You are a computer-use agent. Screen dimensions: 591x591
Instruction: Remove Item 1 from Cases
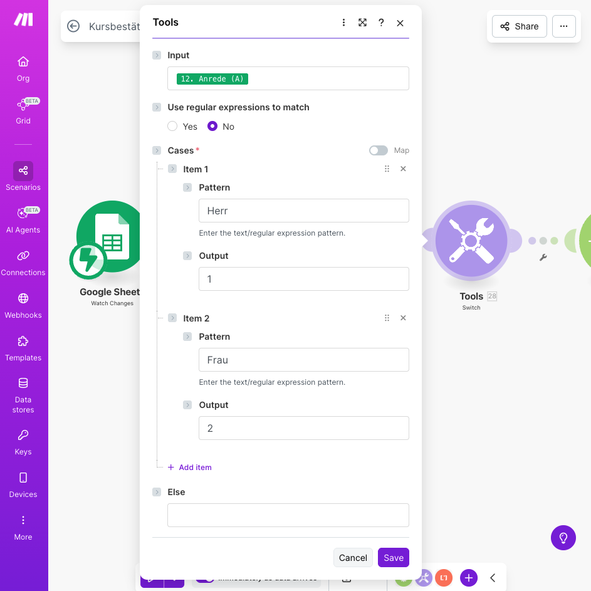click(x=403, y=169)
